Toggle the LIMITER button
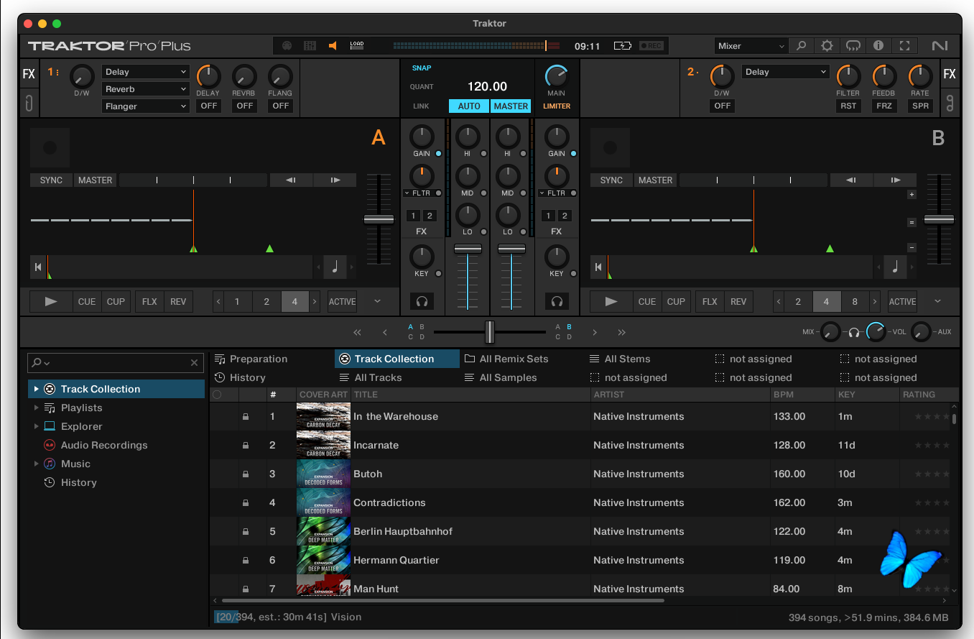 coord(557,106)
